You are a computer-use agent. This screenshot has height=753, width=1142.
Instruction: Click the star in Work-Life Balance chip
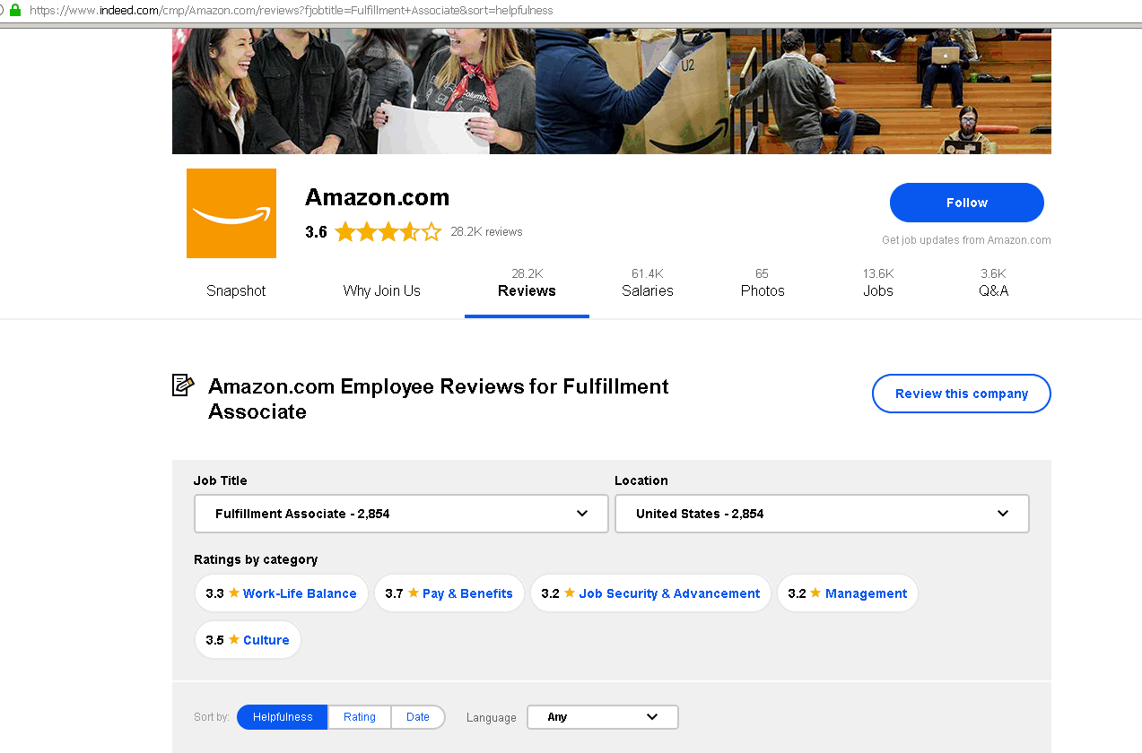tap(234, 593)
